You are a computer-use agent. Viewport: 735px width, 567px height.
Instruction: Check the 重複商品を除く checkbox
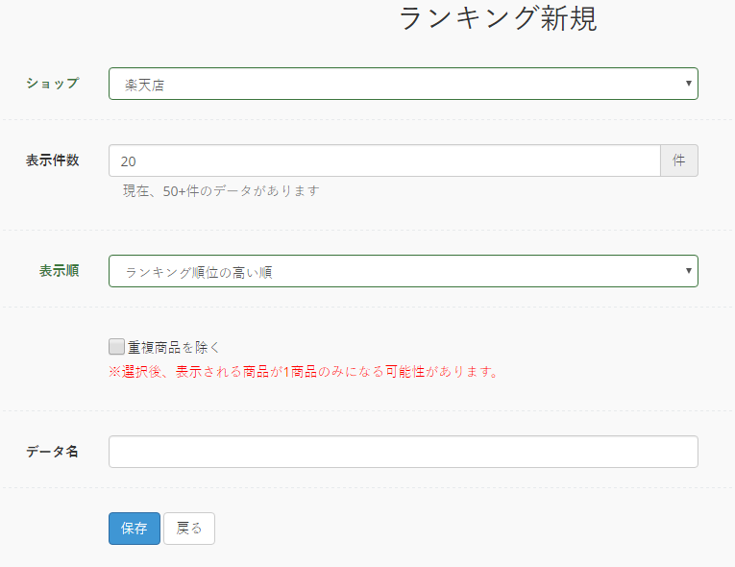(116, 347)
